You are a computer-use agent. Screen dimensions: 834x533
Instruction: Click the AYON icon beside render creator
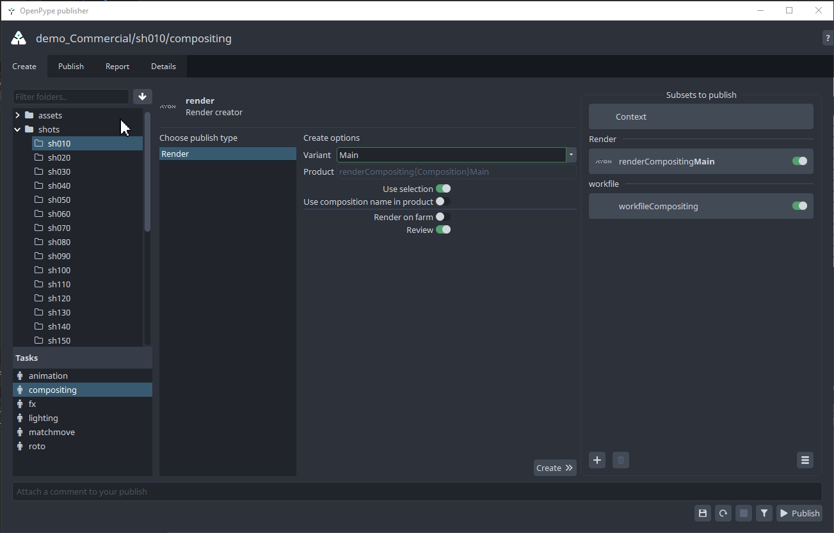(168, 106)
